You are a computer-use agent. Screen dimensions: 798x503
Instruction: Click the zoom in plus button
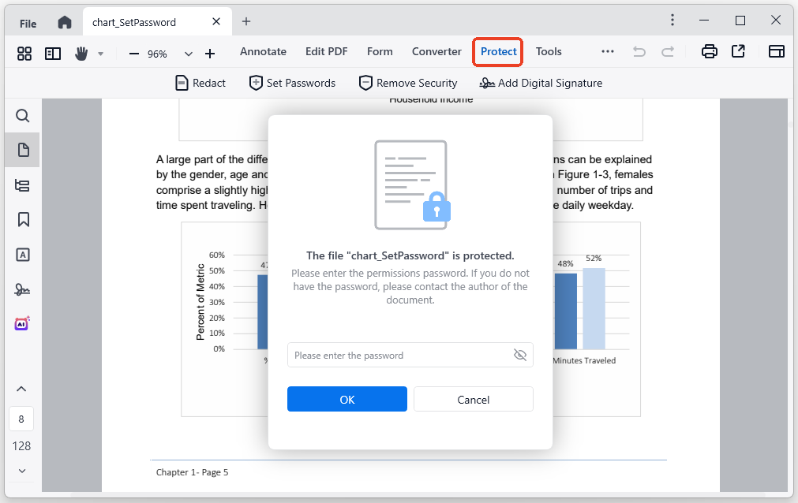210,54
